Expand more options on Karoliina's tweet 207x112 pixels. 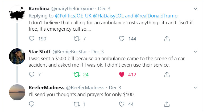click(196, 9)
